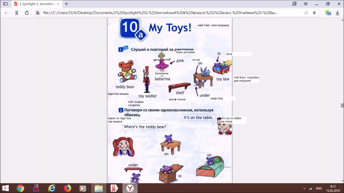Click the 'My Toys!' heading
Image resolution: width=344 pixels, height=193 pixels.
tap(170, 28)
